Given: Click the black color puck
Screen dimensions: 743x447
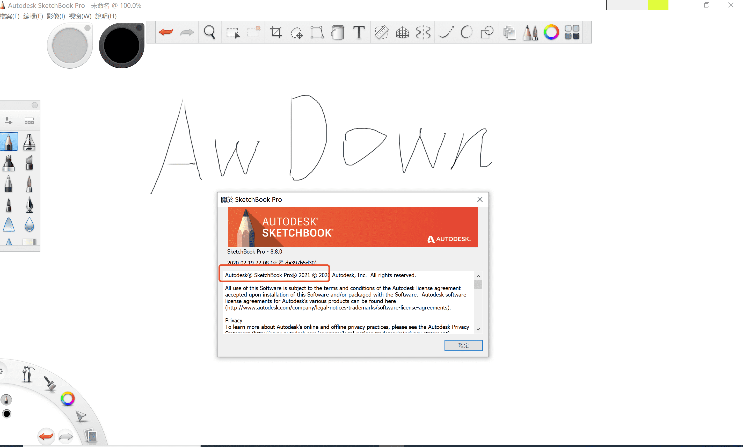Looking at the screenshot, I should click(121, 46).
